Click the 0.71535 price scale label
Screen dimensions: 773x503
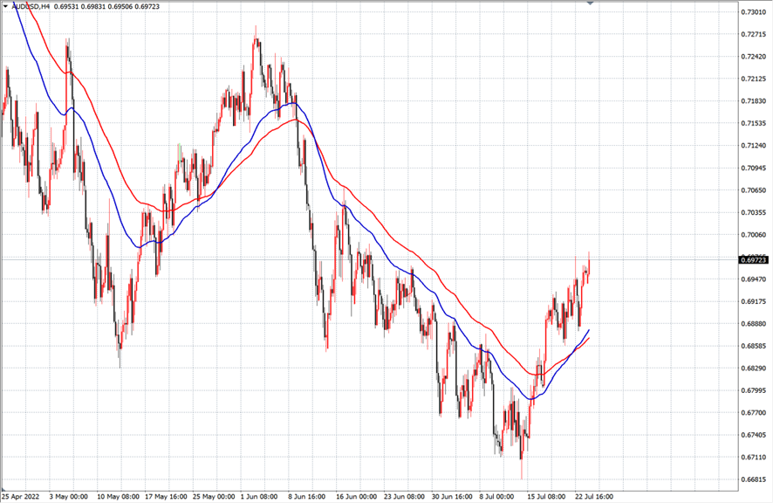[753, 123]
